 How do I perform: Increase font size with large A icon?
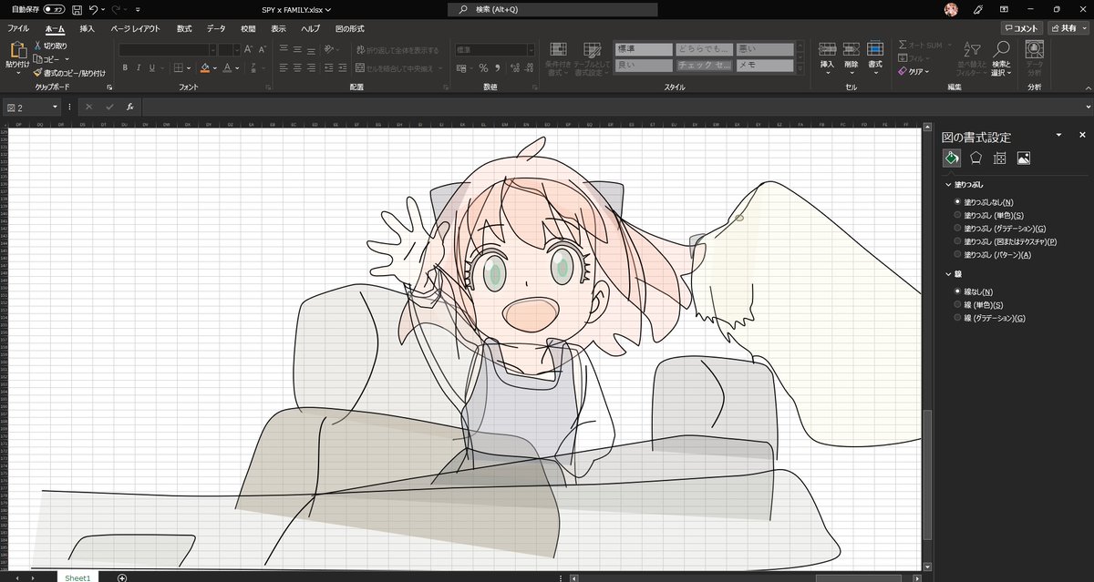coord(248,49)
